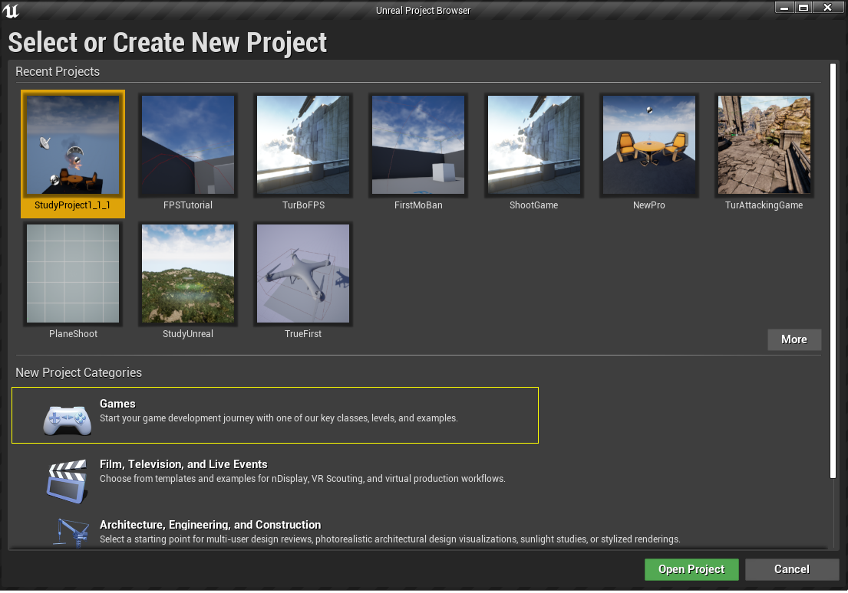Select Architecture, Engineering, and Construction title
The image size is (848, 593).
[x=210, y=524]
